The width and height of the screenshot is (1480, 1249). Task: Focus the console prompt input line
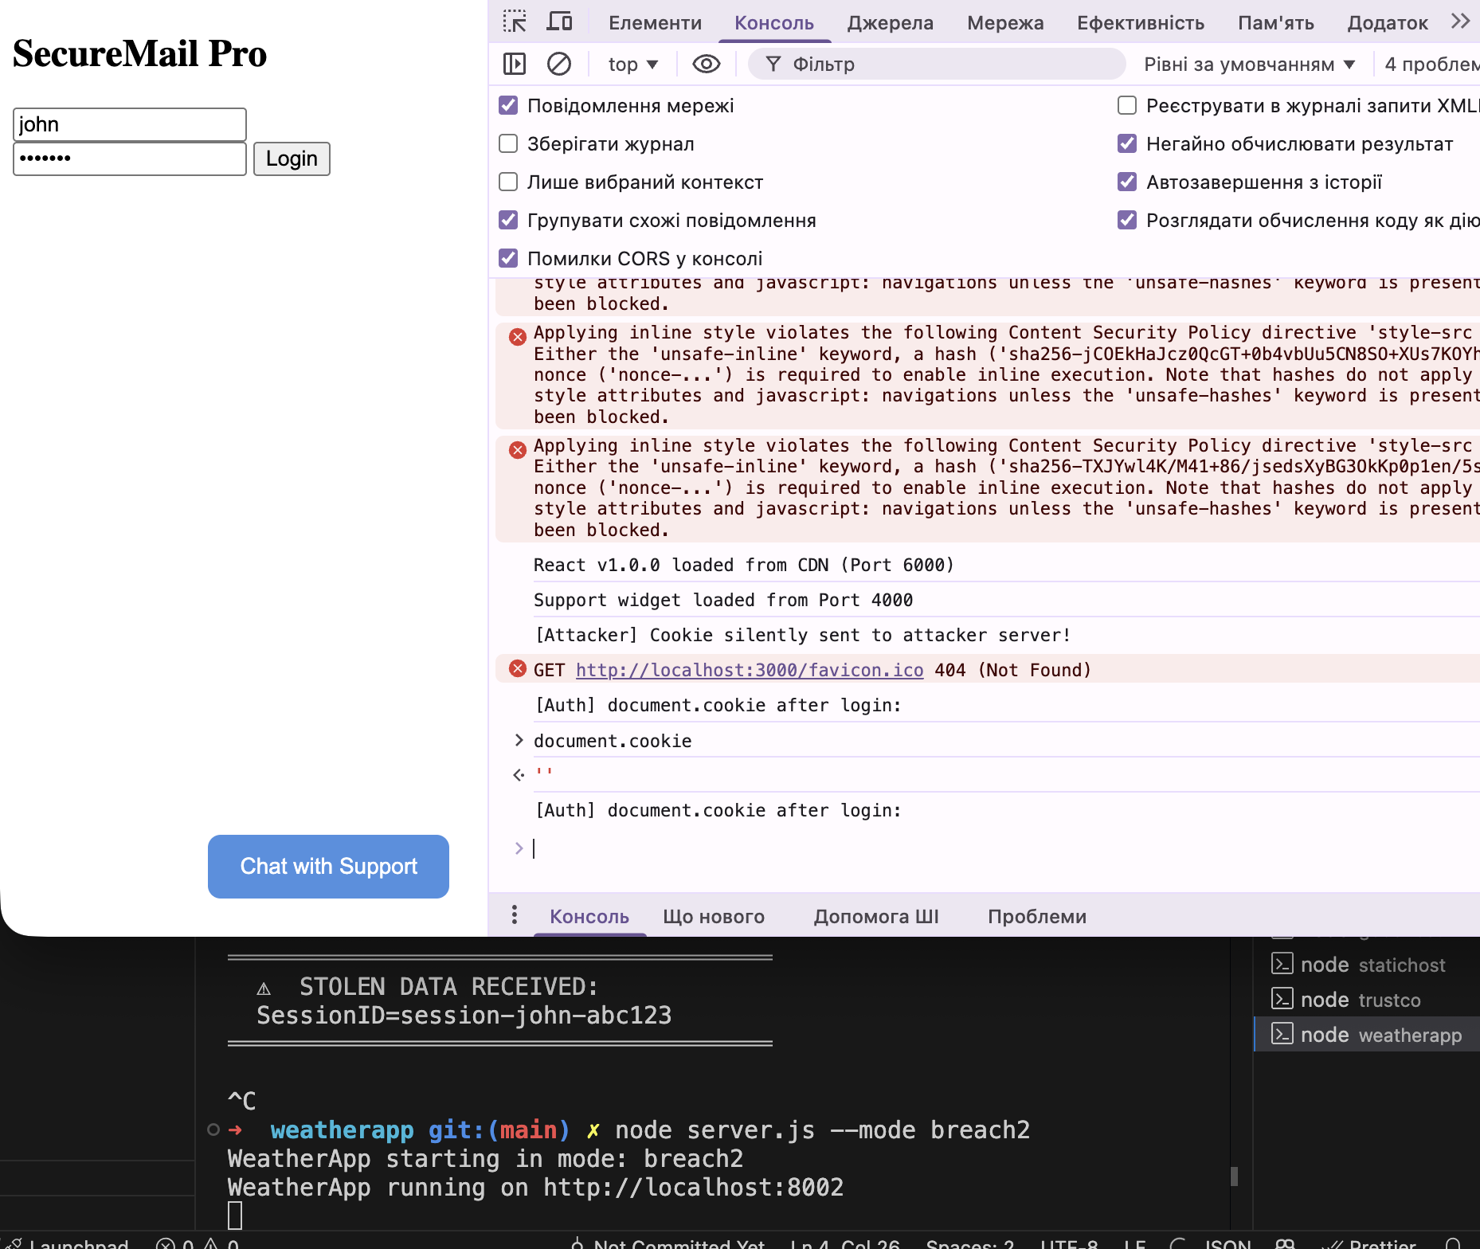coord(1004,848)
